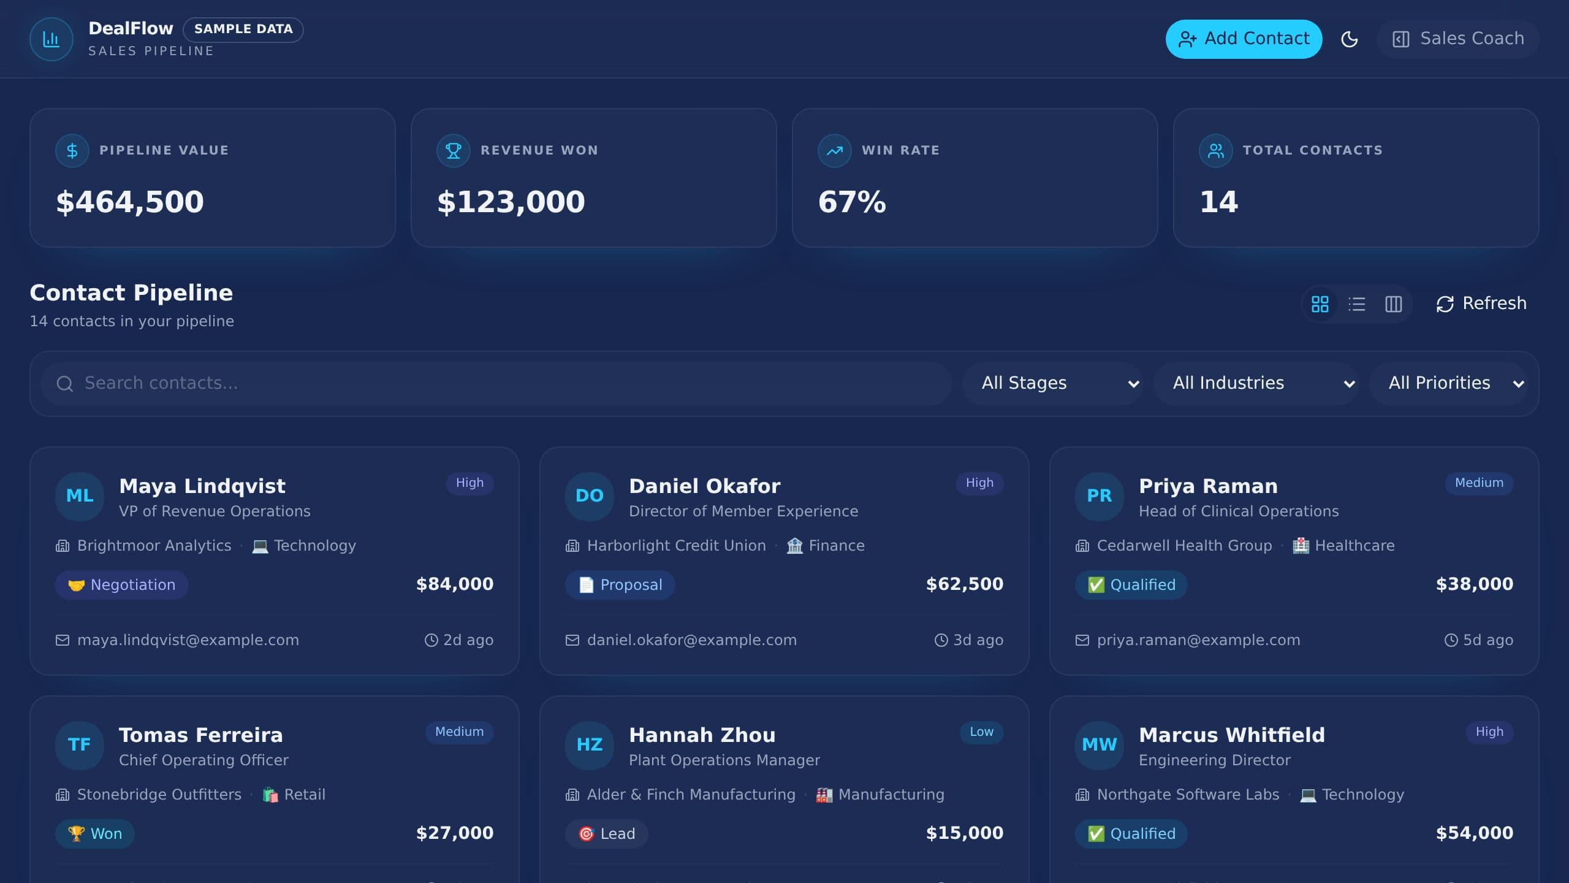Open the All Priorities dropdown

tap(1449, 383)
